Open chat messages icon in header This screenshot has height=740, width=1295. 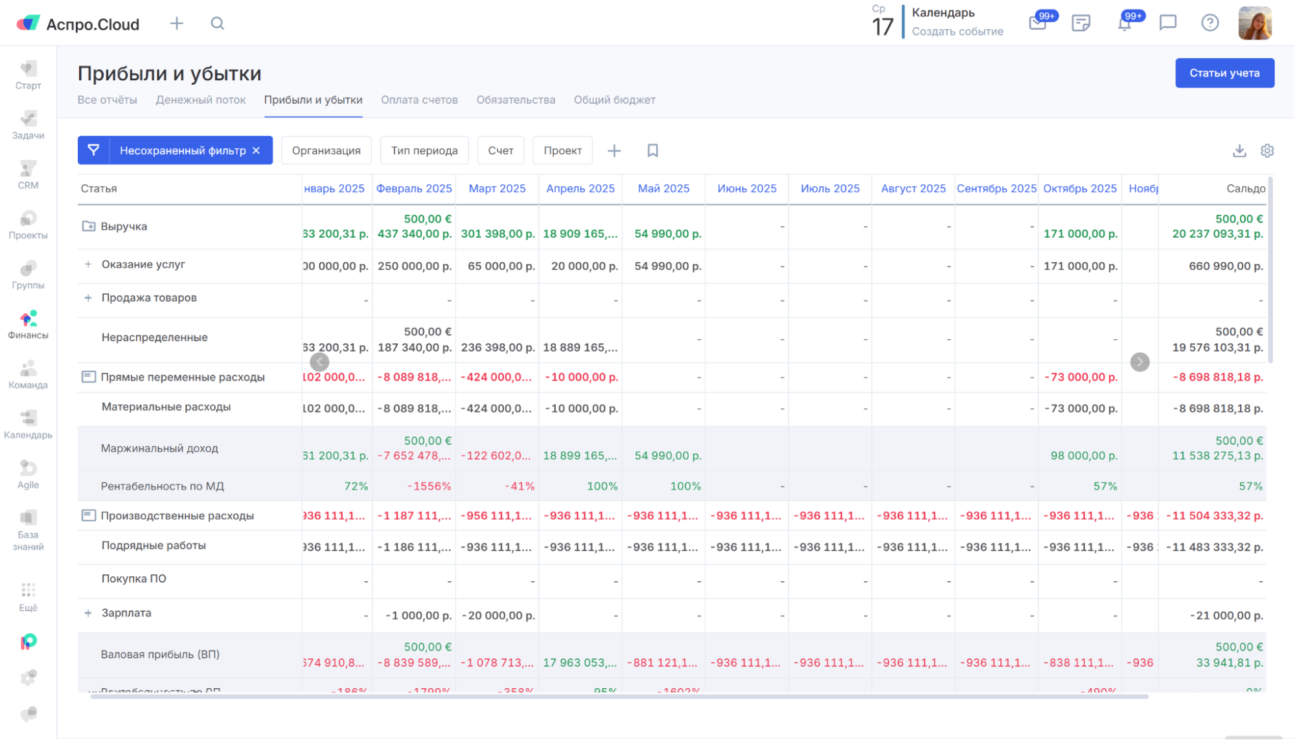pyautogui.click(x=1167, y=23)
